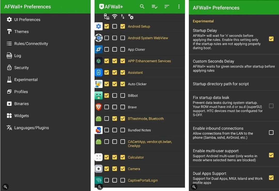This screenshot has width=279, height=191.
Task: Disable the Startup Delay checkbox
Action: pos(271,39)
